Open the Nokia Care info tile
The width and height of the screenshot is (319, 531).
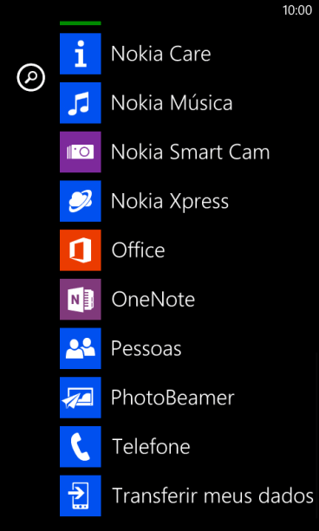[81, 54]
